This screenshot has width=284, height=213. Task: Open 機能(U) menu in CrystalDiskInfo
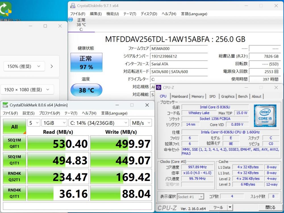[112, 14]
